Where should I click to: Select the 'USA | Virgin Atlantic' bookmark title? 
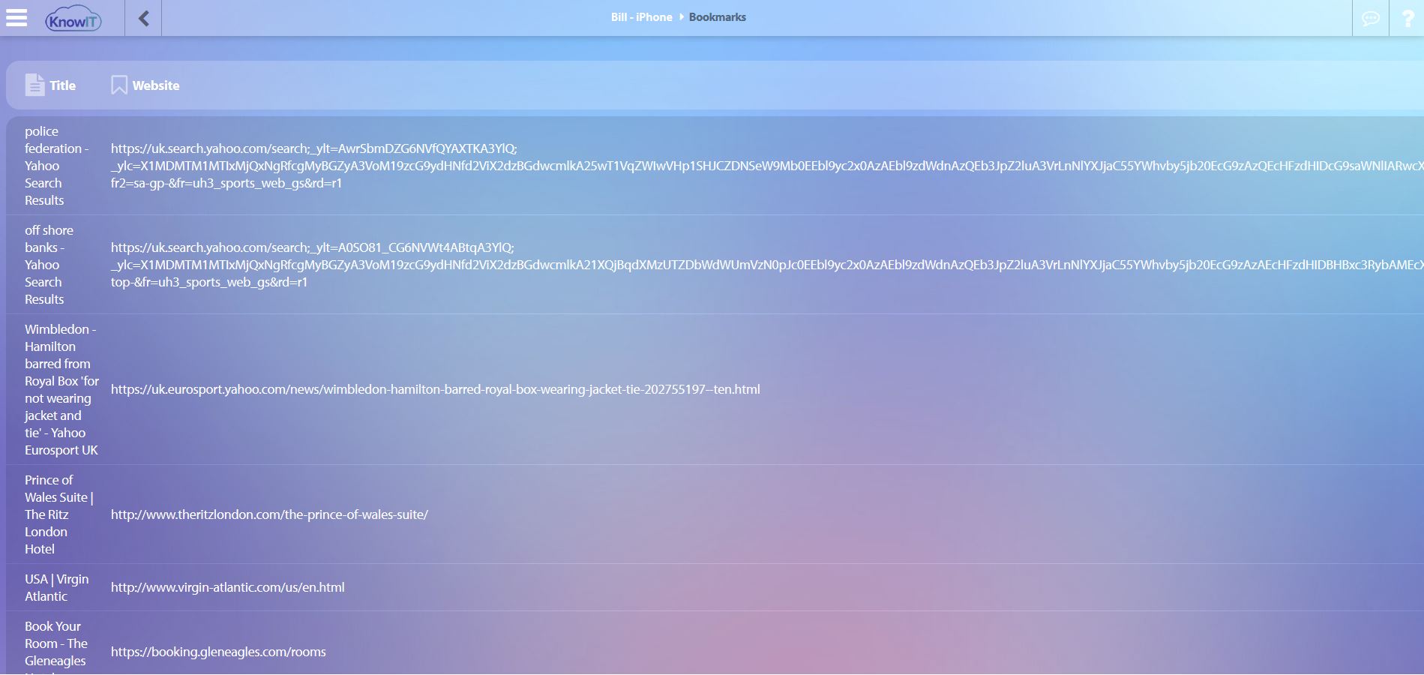[57, 587]
